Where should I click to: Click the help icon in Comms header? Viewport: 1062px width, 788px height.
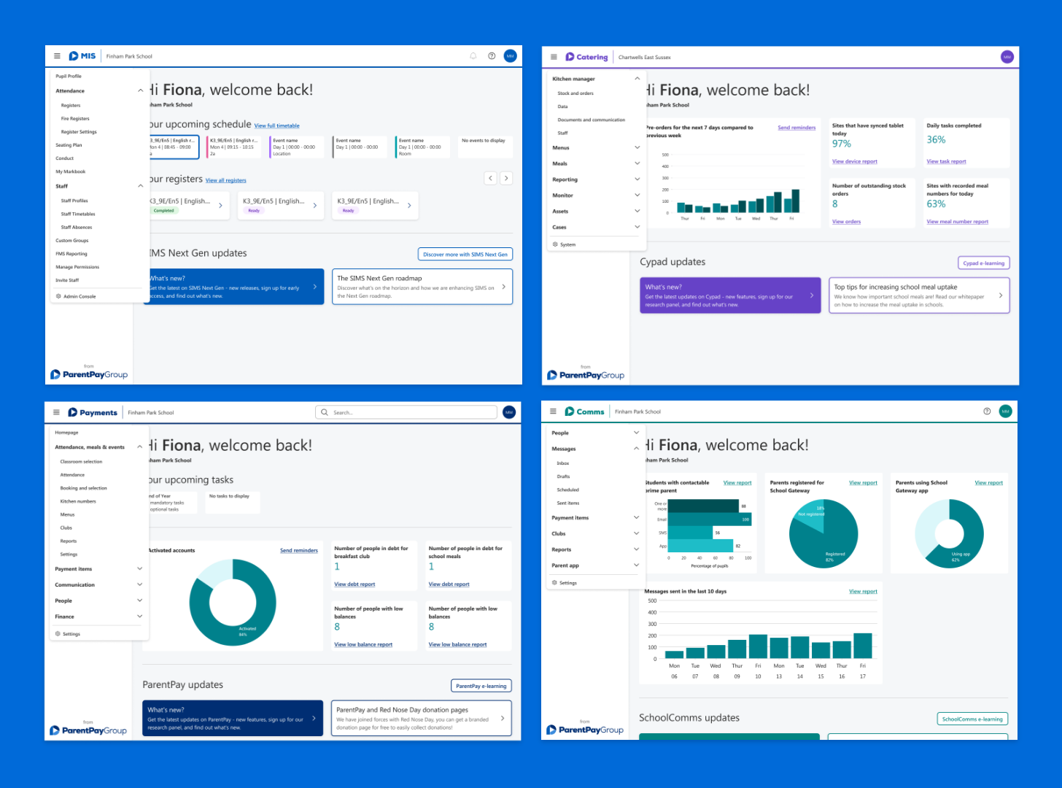tap(987, 412)
